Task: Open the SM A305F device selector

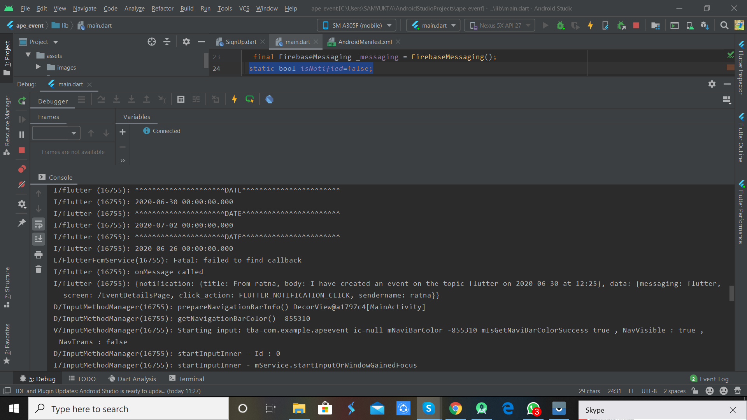Action: 357,26
